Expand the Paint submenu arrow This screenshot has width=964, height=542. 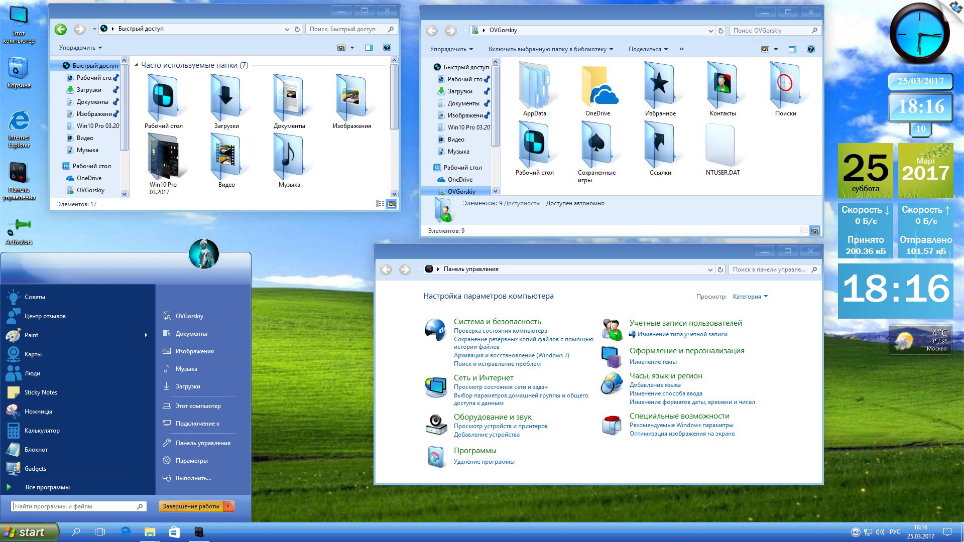tap(146, 335)
